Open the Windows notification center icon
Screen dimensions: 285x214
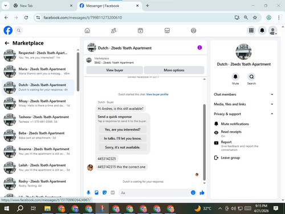click(276, 208)
